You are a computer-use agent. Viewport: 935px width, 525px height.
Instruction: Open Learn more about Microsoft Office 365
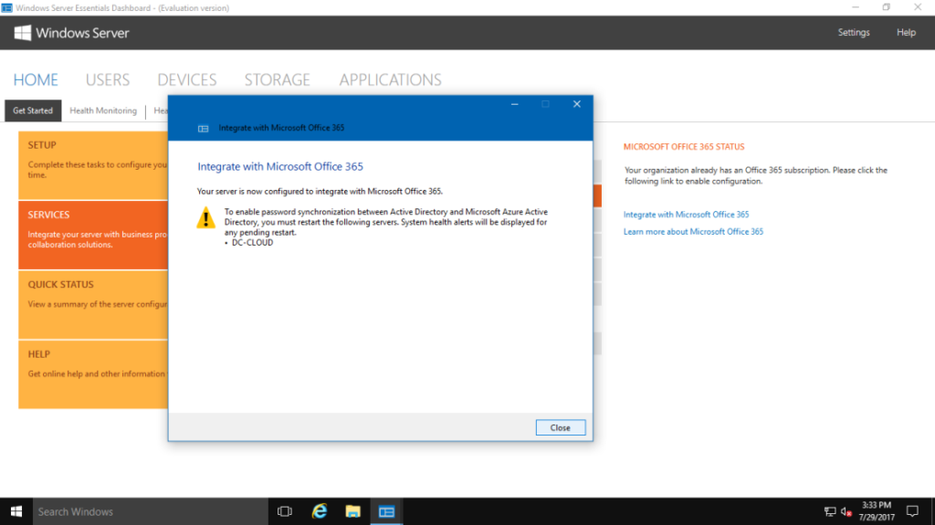tap(693, 232)
